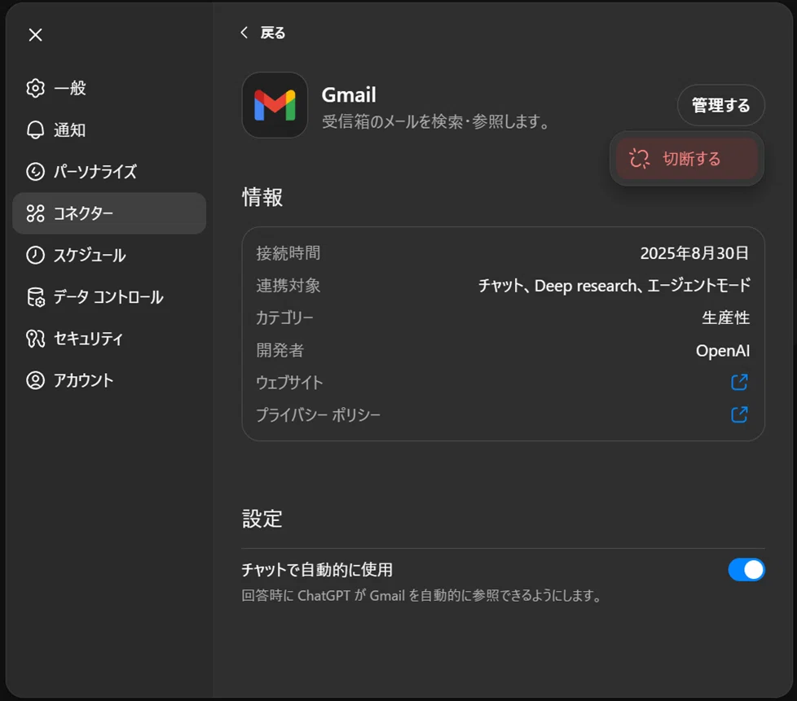
Task: Close the settings dialog with X icon
Action: (x=36, y=35)
